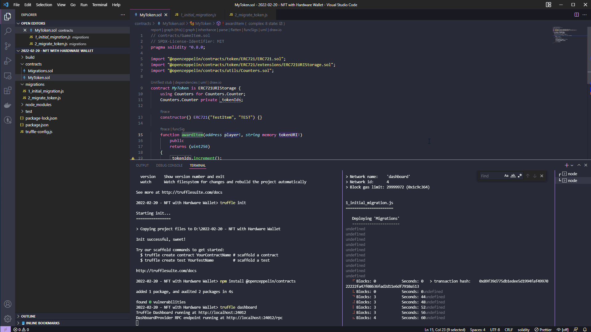Collapse the project root folder section
The image size is (591, 332).
pyautogui.click(x=57, y=51)
